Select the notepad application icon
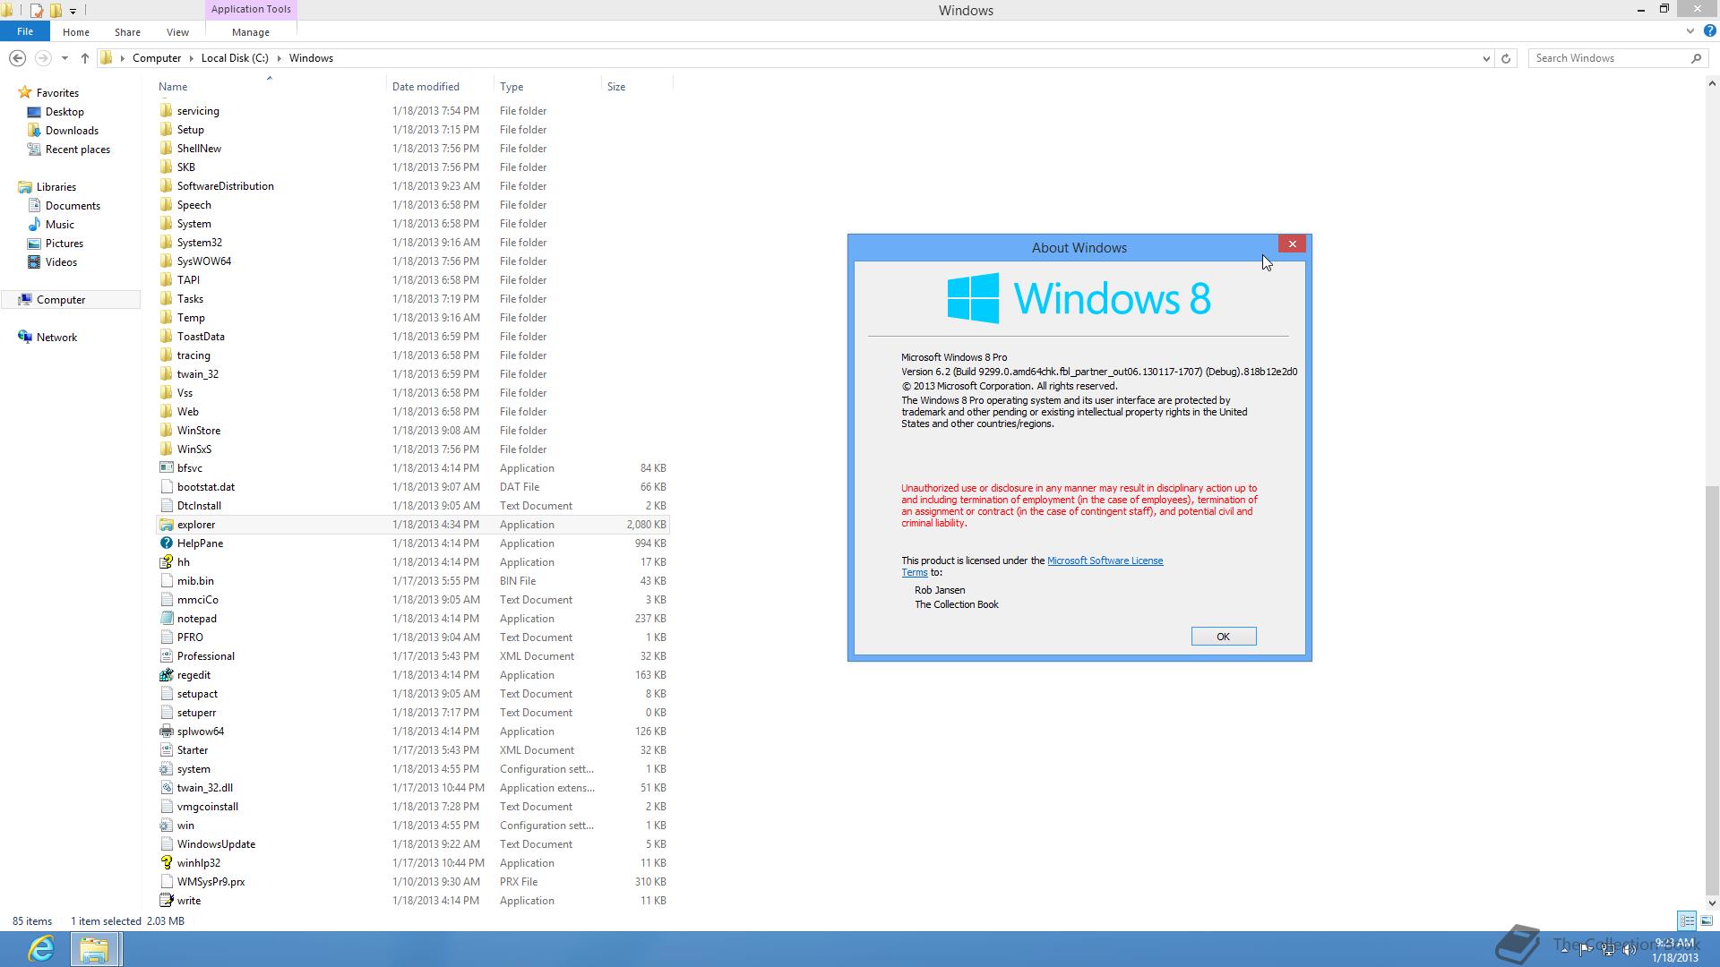The image size is (1720, 967). [x=166, y=619]
